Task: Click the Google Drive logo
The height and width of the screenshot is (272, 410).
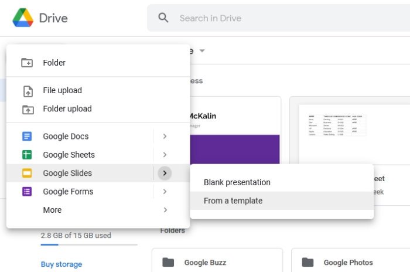Action: 23,18
